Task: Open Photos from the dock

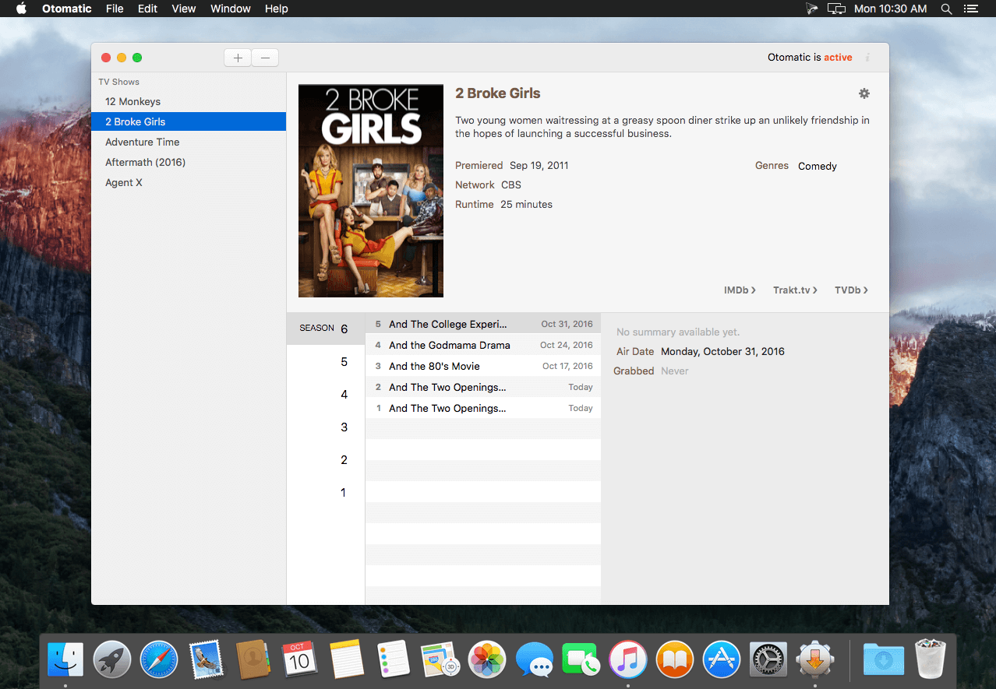Action: tap(487, 660)
